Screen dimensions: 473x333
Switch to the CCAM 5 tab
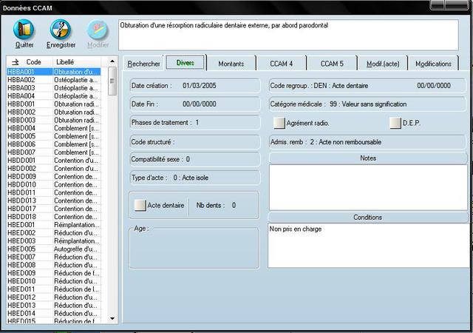tap(332, 64)
